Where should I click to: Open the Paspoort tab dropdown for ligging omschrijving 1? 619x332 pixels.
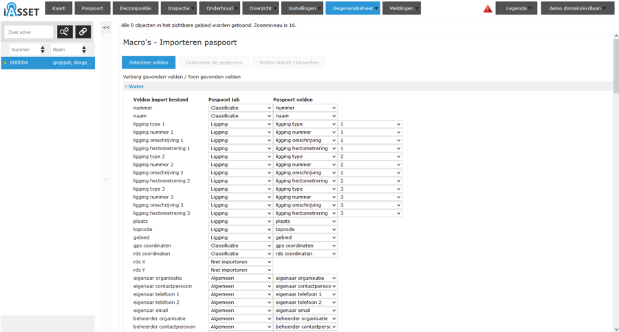[241, 140]
